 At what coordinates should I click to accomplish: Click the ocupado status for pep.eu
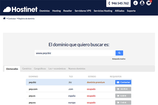click(91, 103)
